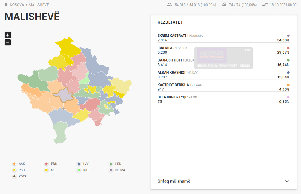Expand results with the chevron arrow

[x=287, y=181]
